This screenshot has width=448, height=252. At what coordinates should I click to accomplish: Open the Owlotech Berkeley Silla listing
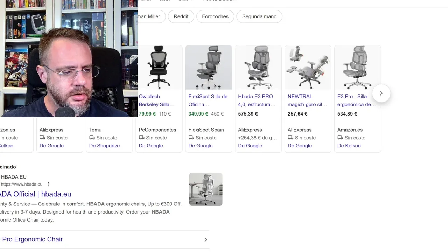[x=156, y=100]
